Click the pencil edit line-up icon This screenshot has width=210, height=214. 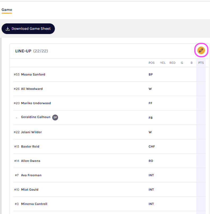pyautogui.click(x=201, y=50)
